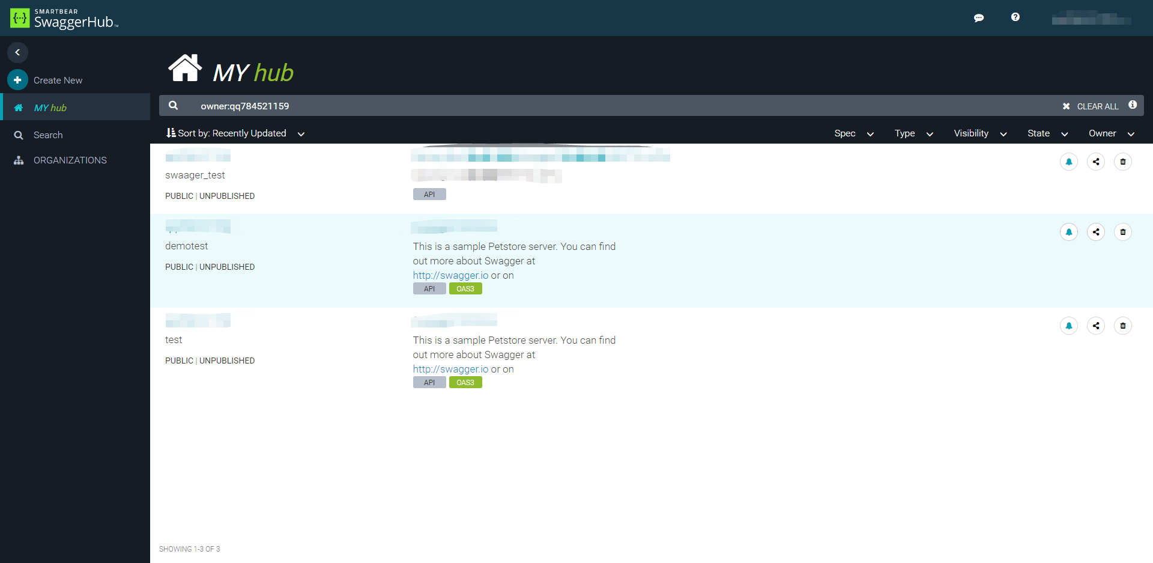Click the Create New plus icon

(x=17, y=80)
